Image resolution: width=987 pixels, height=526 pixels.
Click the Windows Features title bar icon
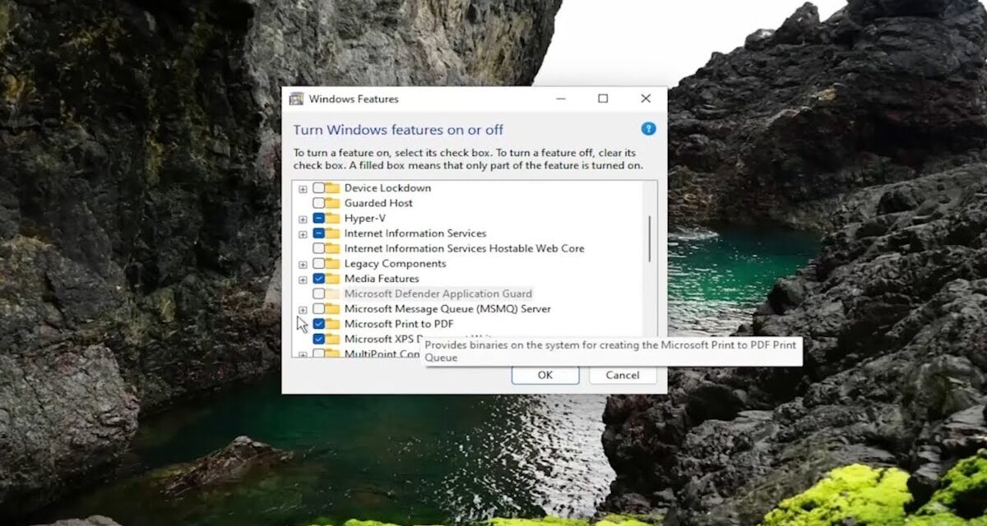pos(296,99)
